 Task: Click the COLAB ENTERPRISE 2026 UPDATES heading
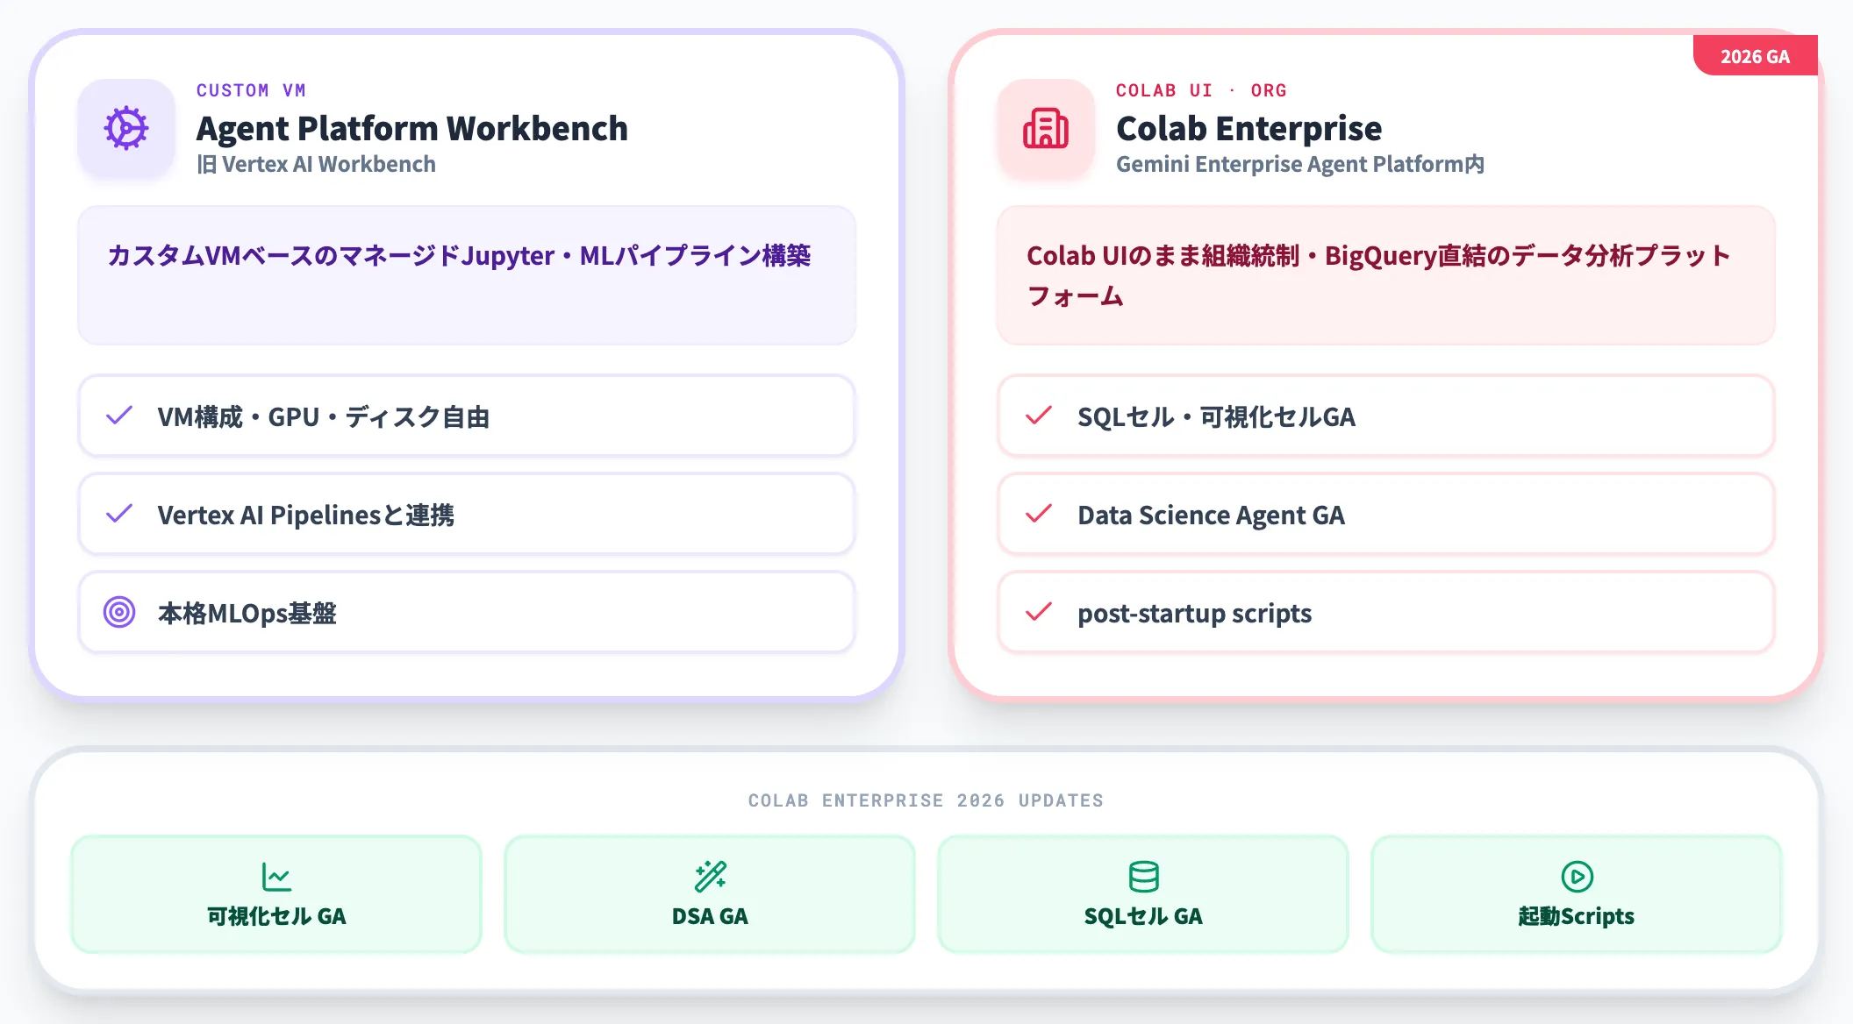click(926, 800)
